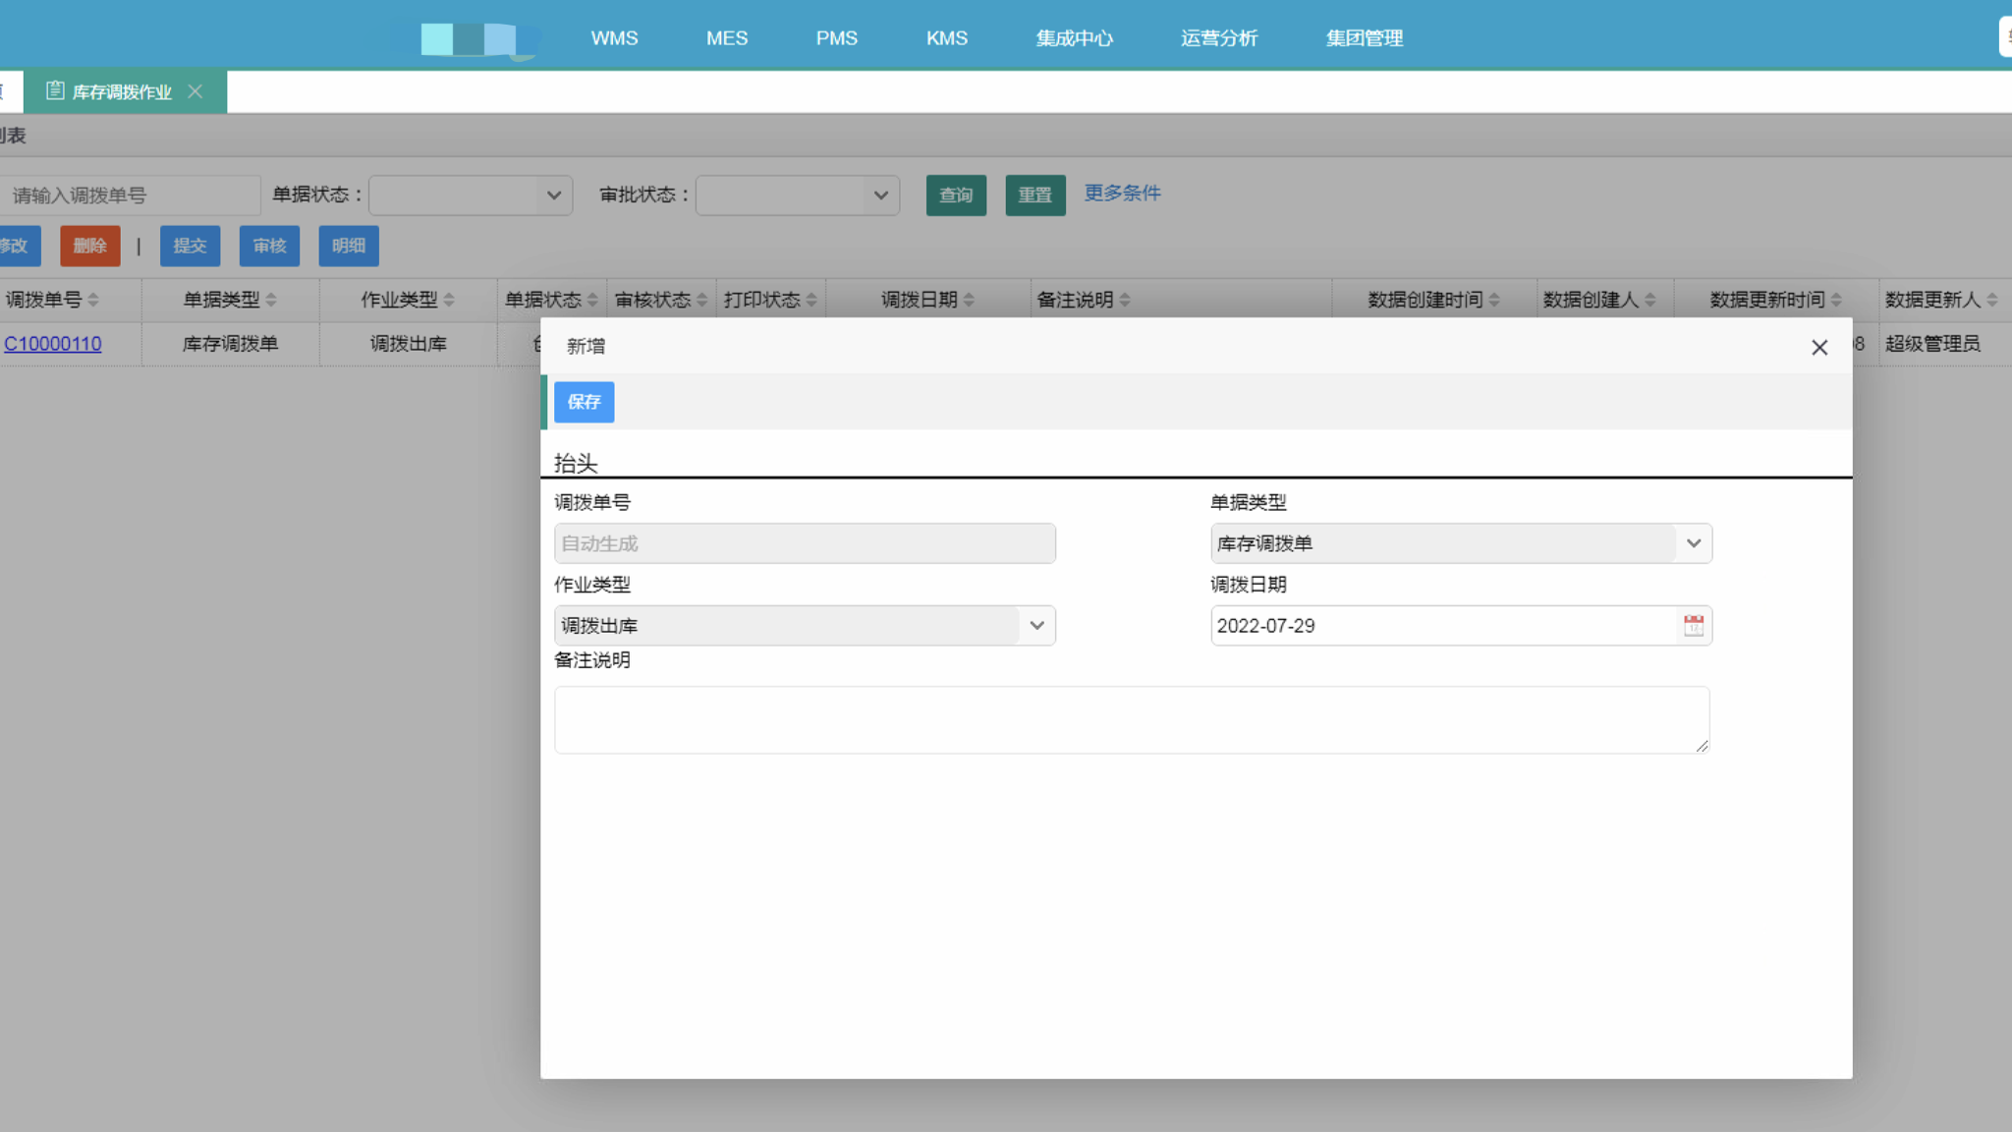Click the 保存 button

[x=584, y=402]
